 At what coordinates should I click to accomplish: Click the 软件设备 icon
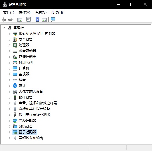(x=15, y=97)
